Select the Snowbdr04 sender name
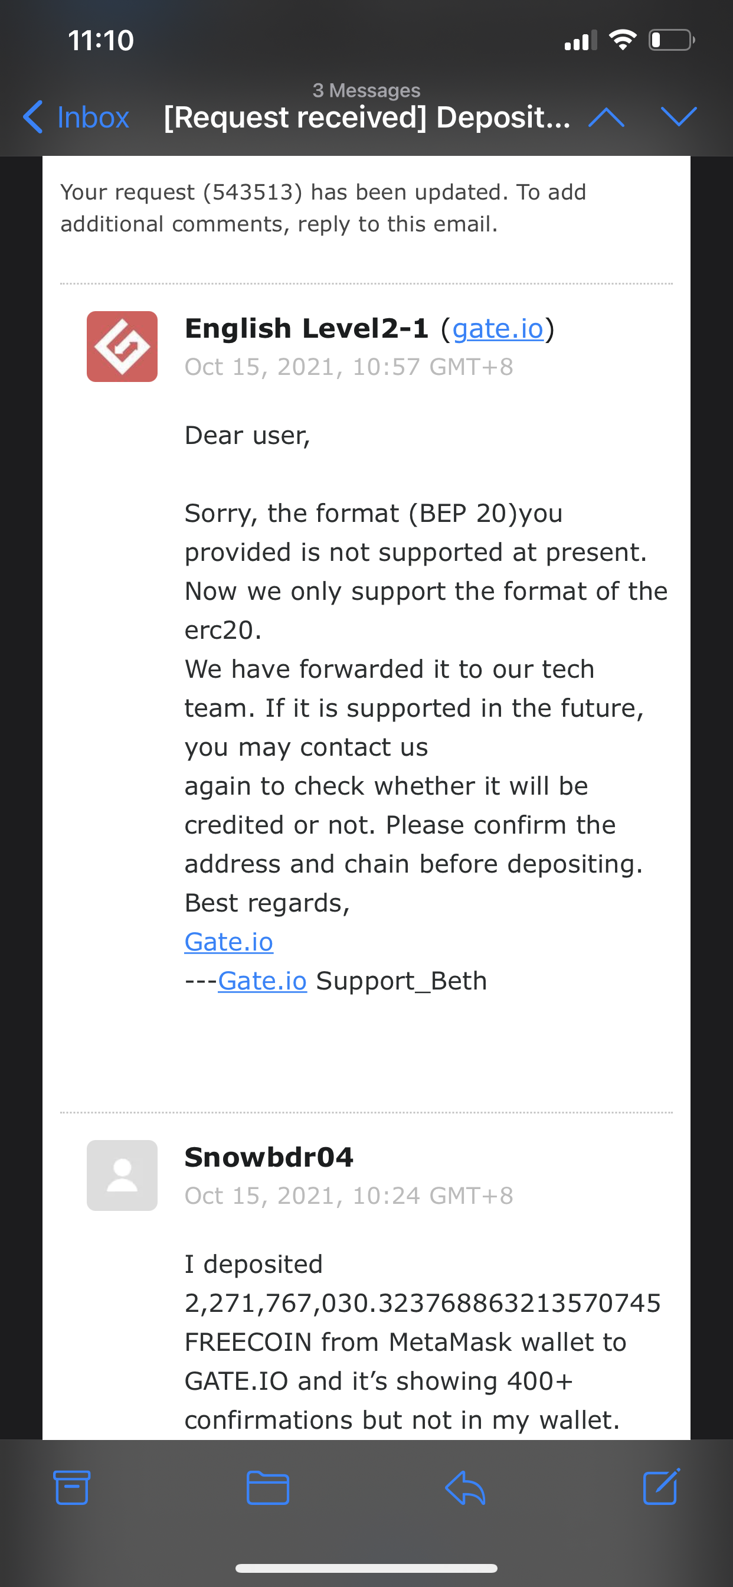This screenshot has width=733, height=1587. [269, 1157]
